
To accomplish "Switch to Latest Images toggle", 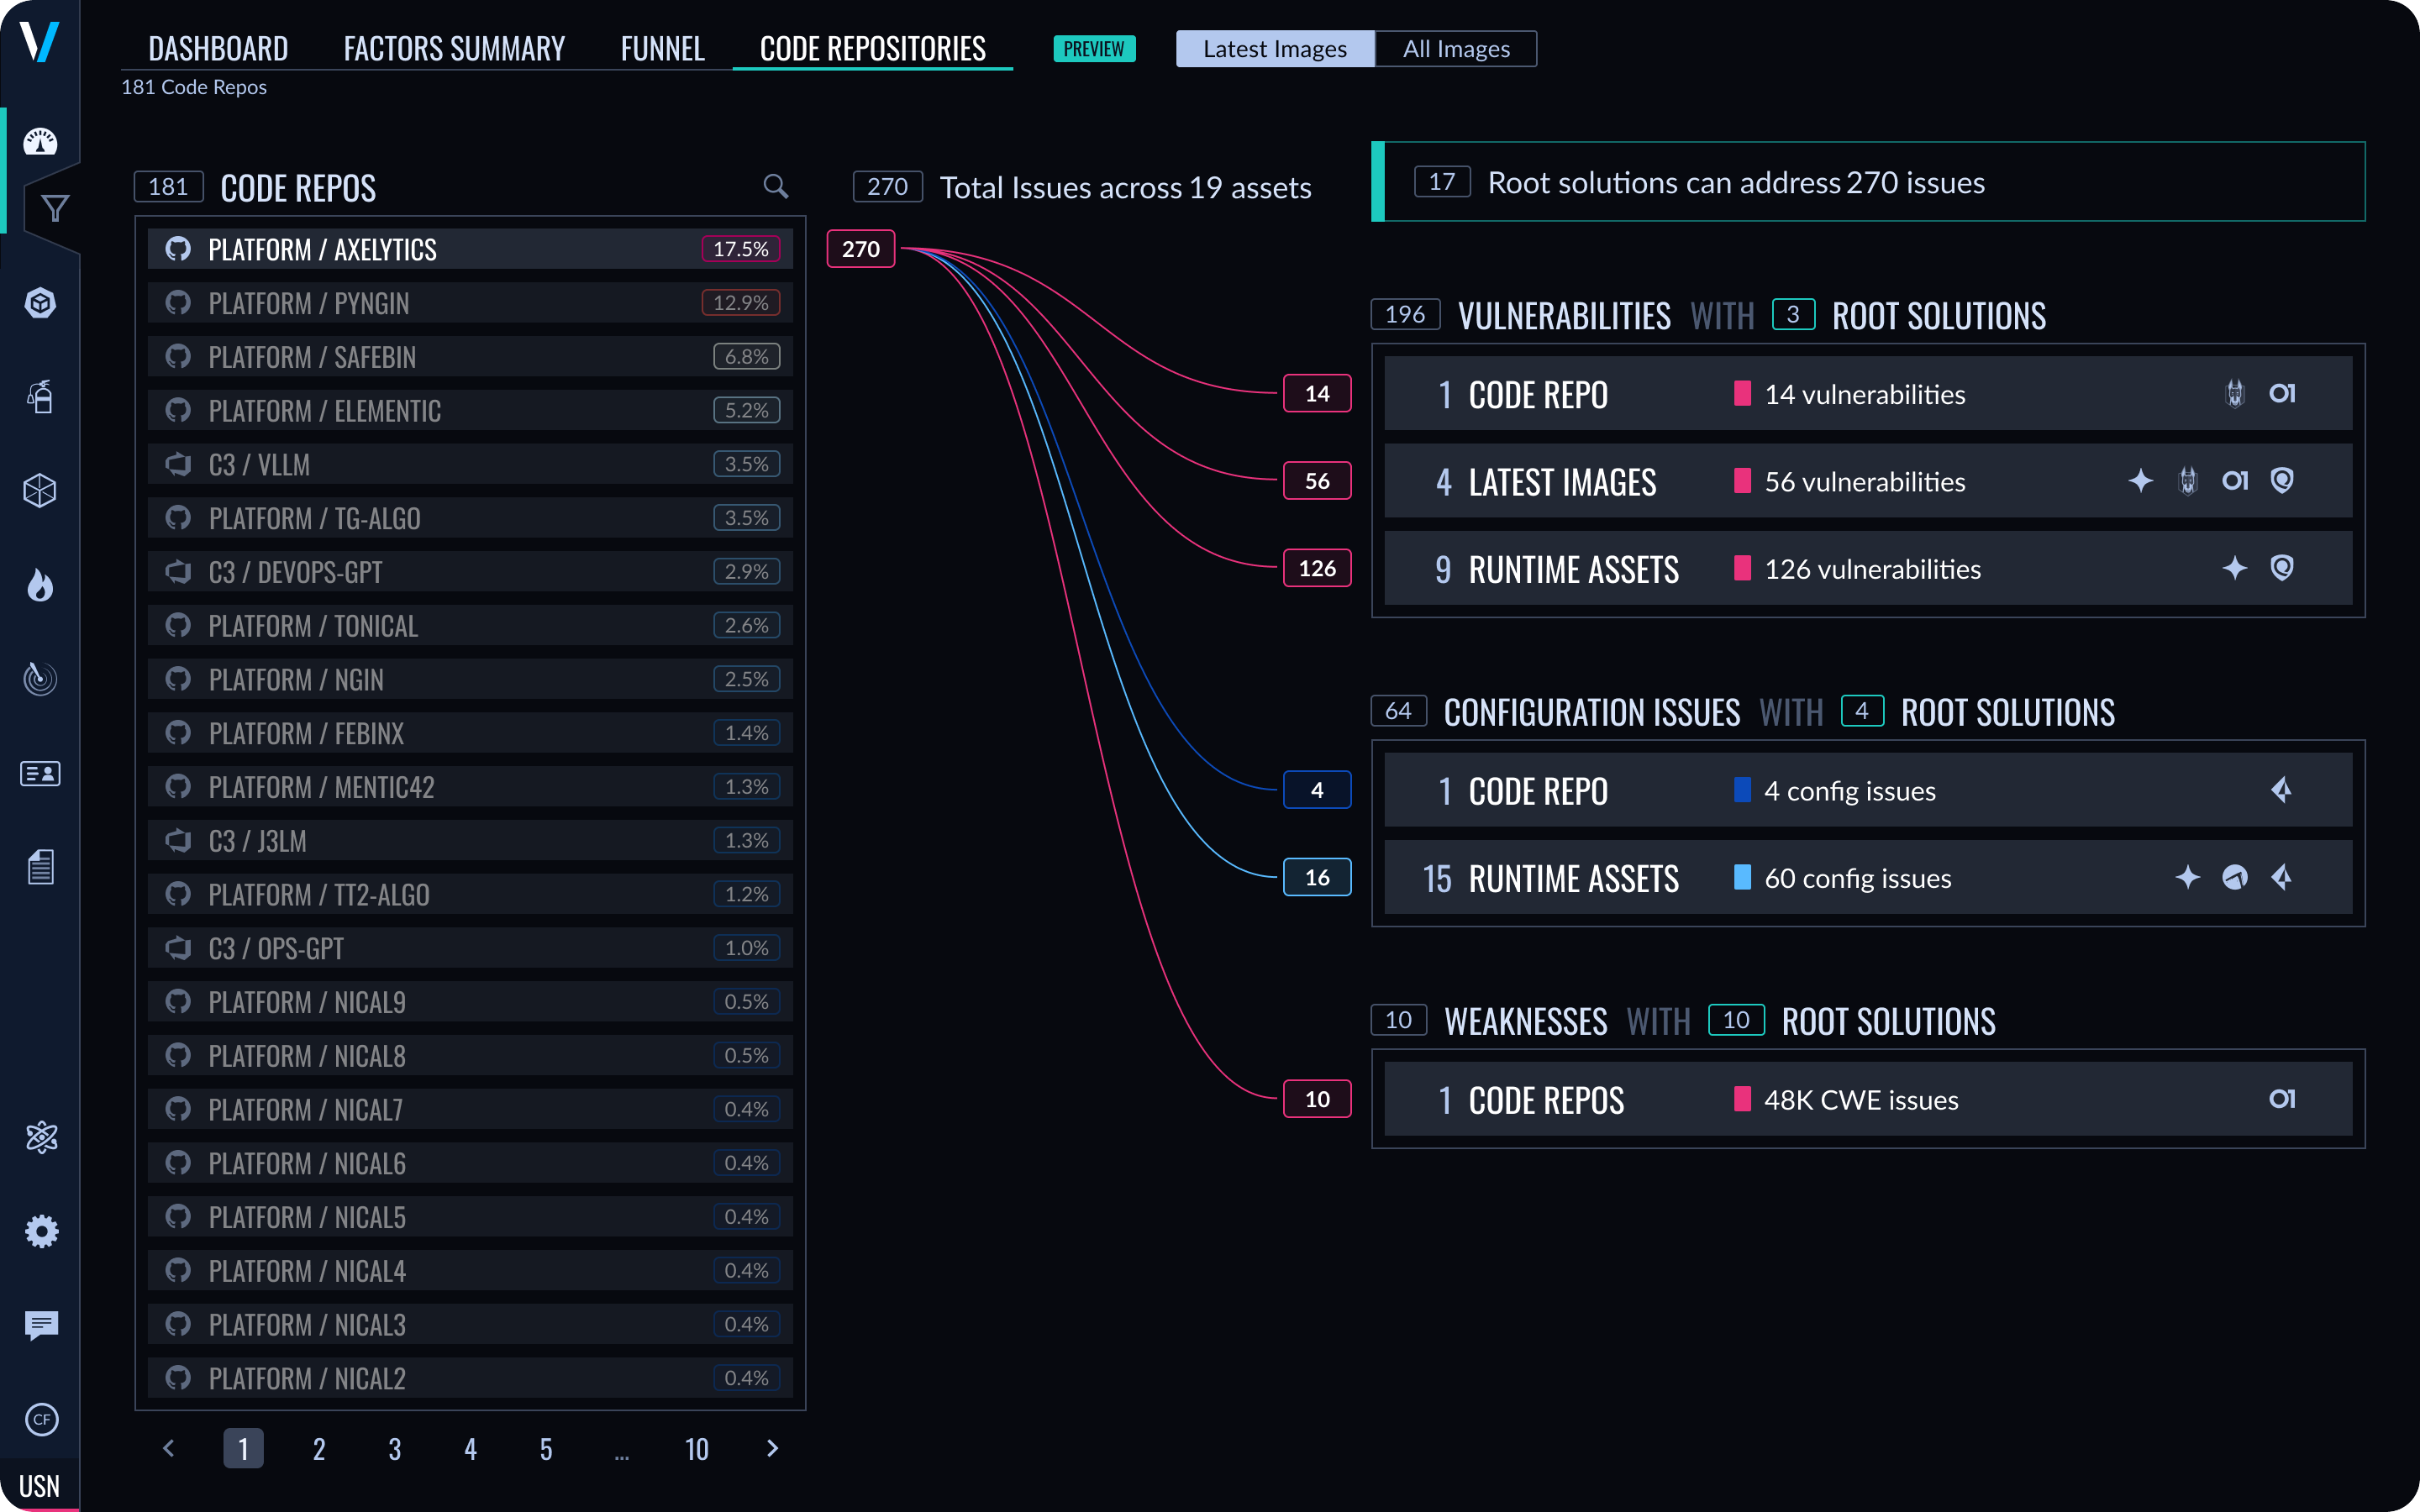I will click(1275, 49).
